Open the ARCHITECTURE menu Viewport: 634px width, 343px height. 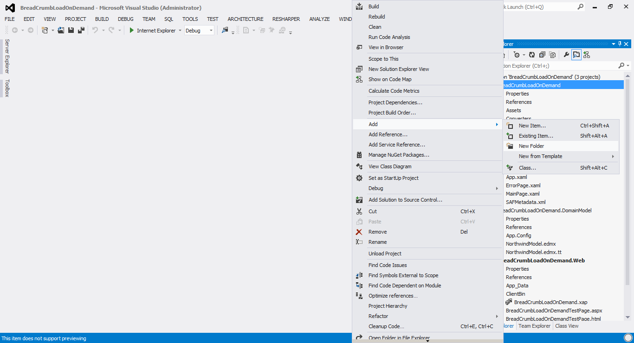pyautogui.click(x=246, y=19)
